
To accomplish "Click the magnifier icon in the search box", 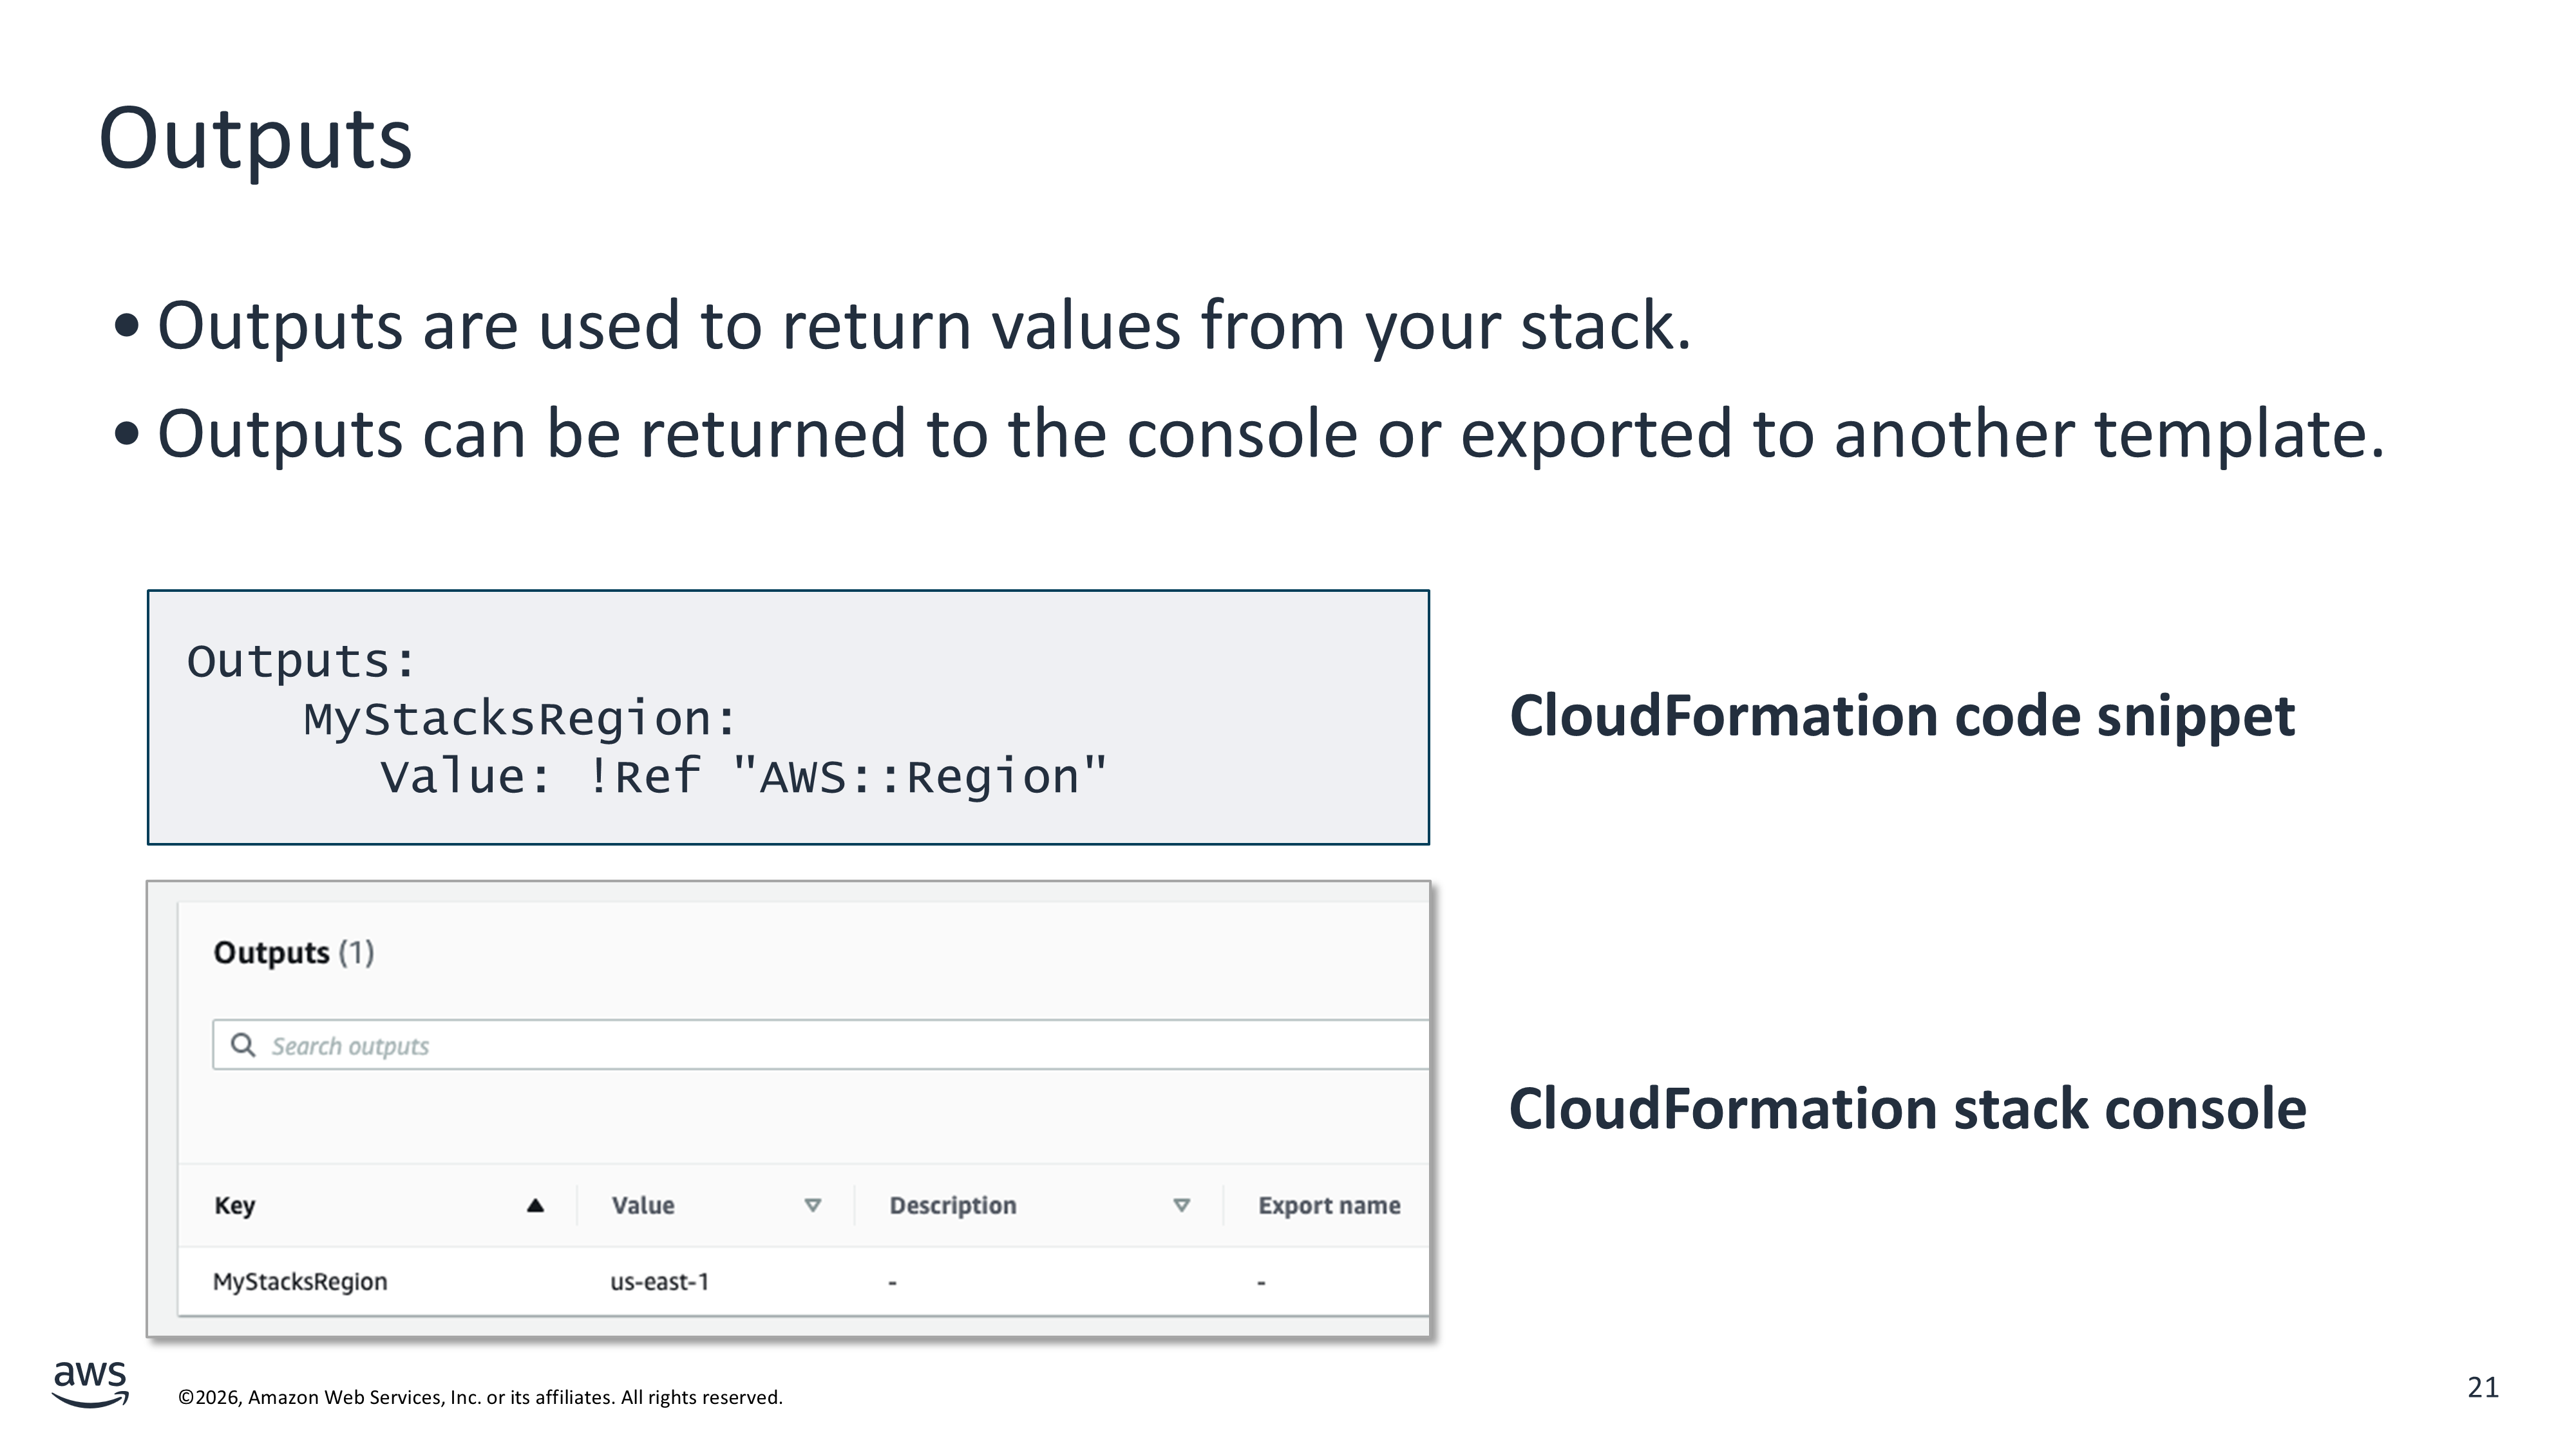I will (x=243, y=1045).
